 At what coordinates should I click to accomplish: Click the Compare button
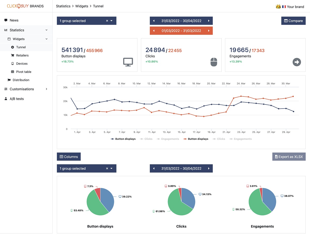[x=293, y=21]
